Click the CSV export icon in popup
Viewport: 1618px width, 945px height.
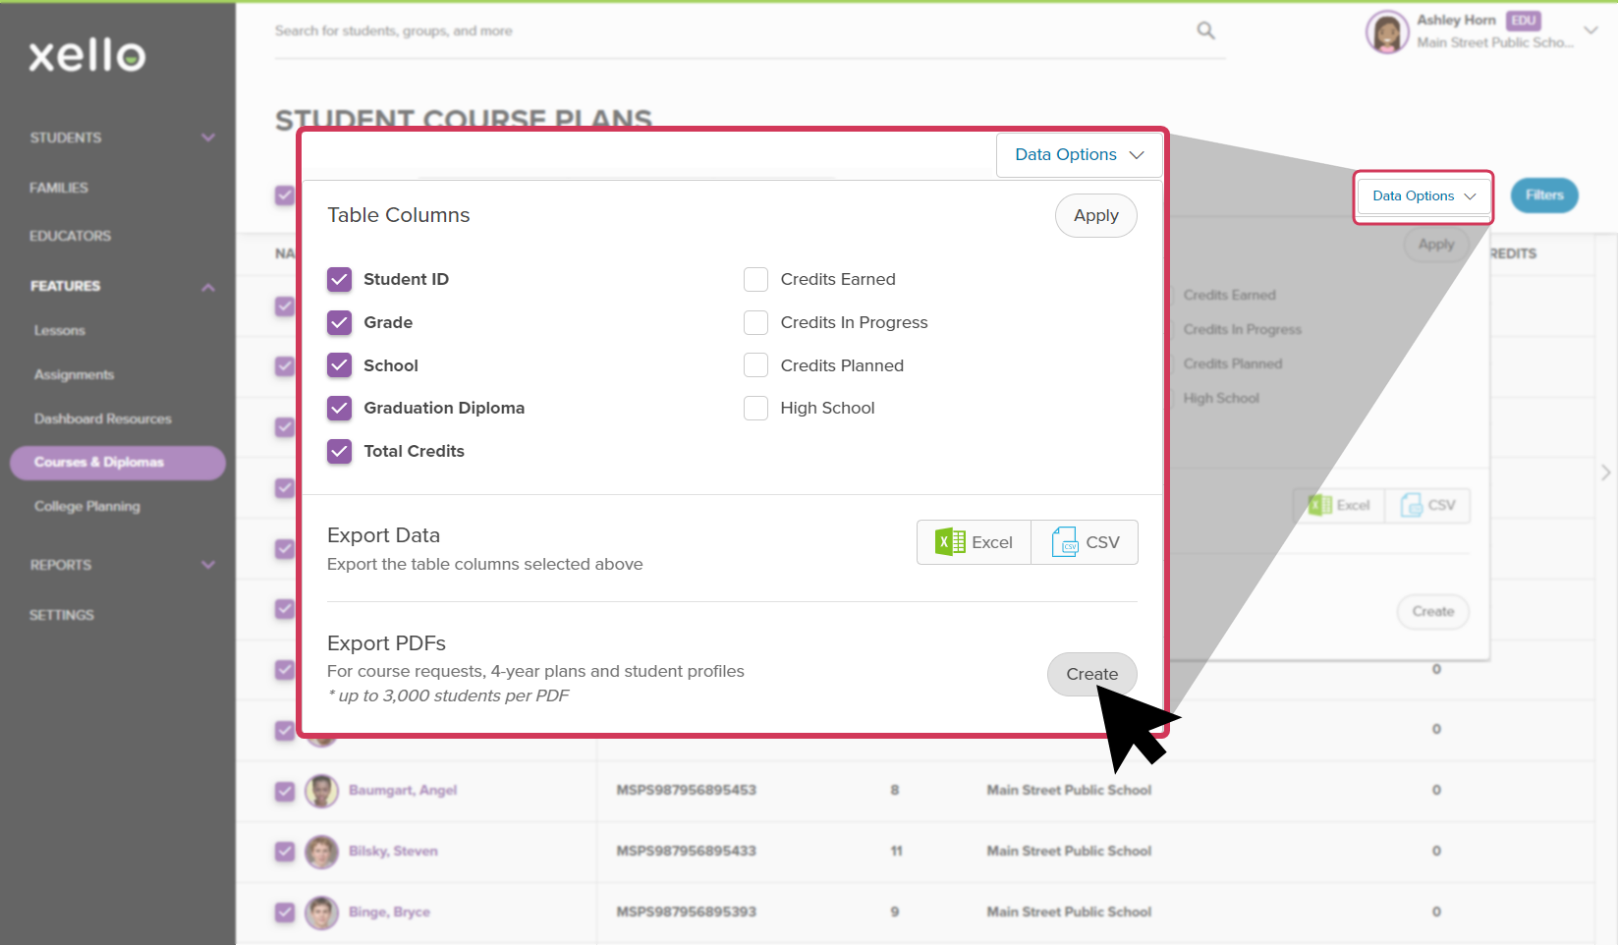tap(1065, 542)
